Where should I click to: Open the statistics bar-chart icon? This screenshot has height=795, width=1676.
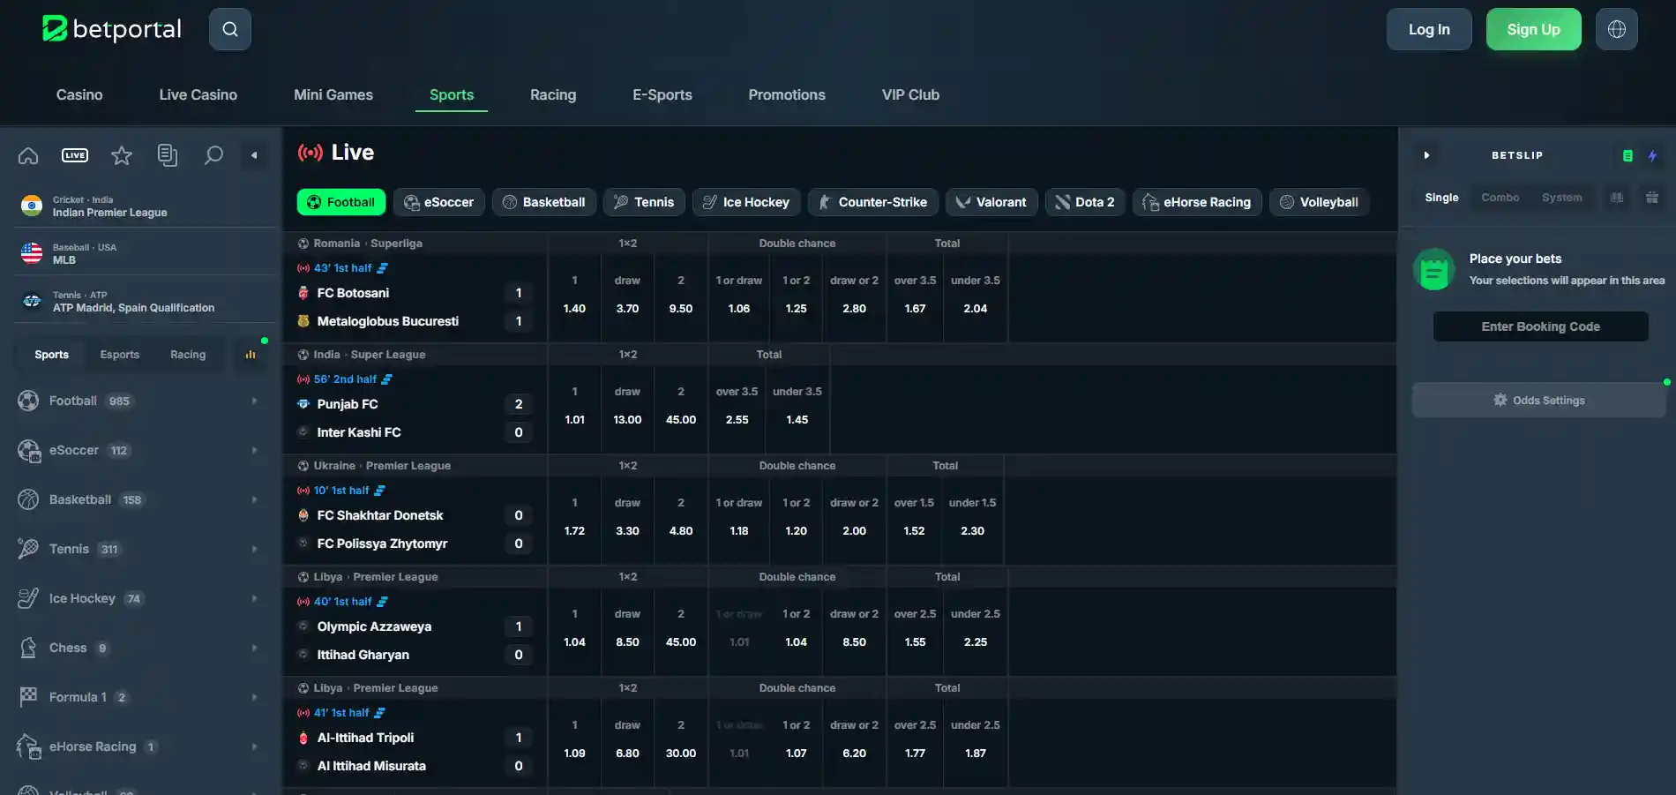point(251,355)
